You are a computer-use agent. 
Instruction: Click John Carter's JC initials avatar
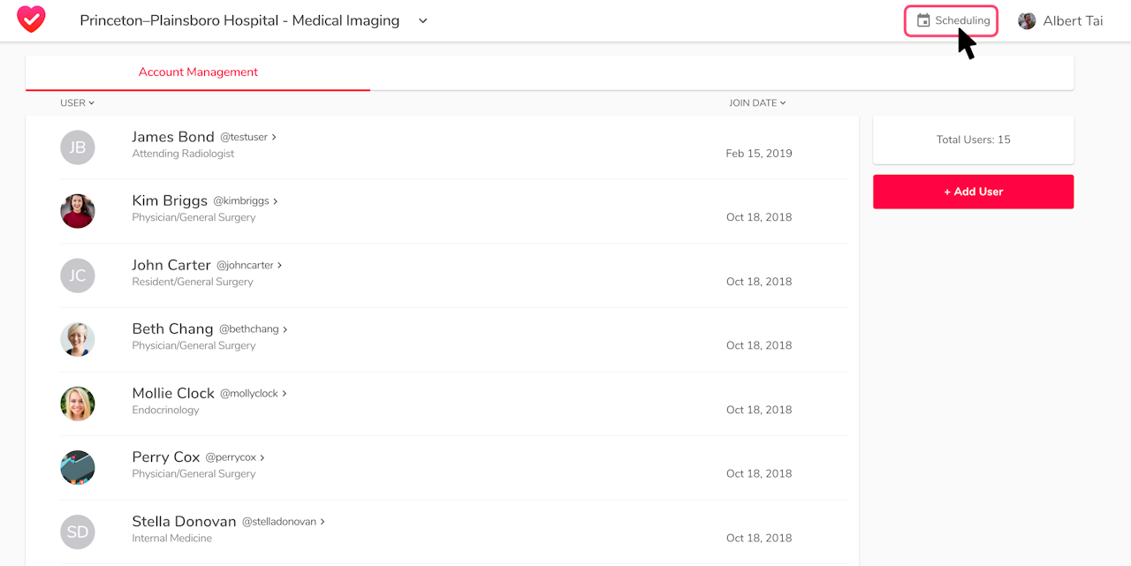pos(78,275)
